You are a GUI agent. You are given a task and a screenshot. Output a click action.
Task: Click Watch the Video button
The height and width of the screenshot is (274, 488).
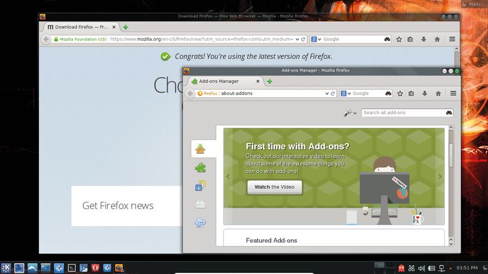(274, 187)
